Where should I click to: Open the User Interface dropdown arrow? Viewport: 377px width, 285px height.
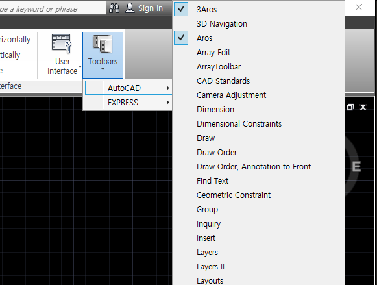coord(80,66)
